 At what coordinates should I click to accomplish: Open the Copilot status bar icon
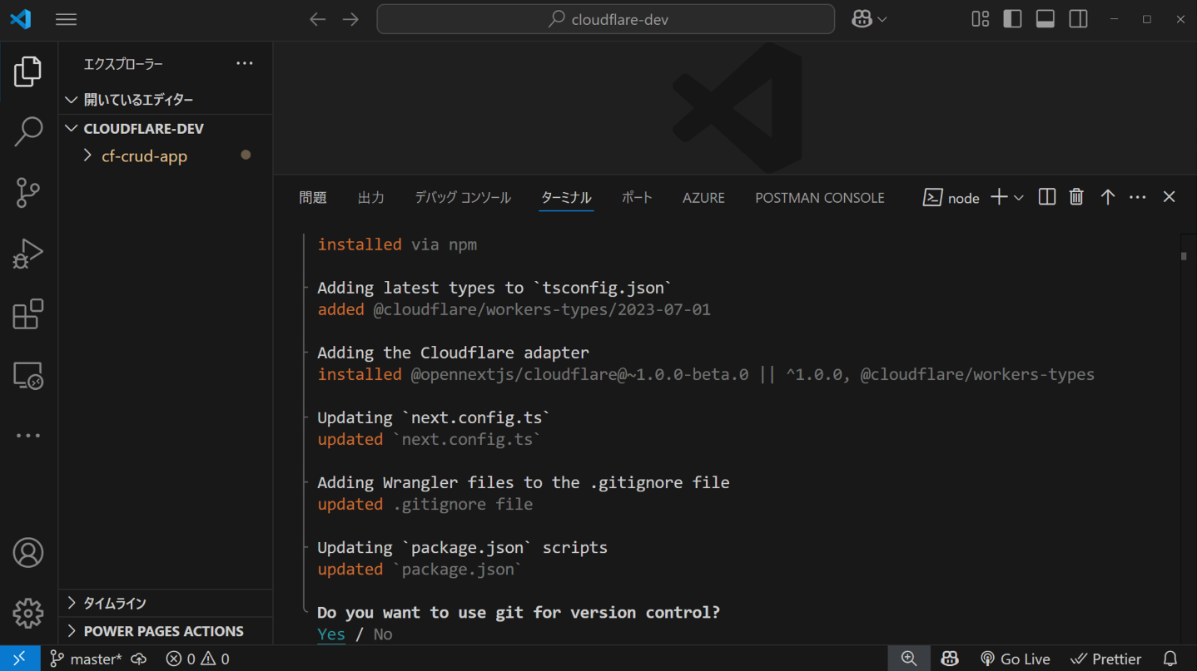coord(950,659)
